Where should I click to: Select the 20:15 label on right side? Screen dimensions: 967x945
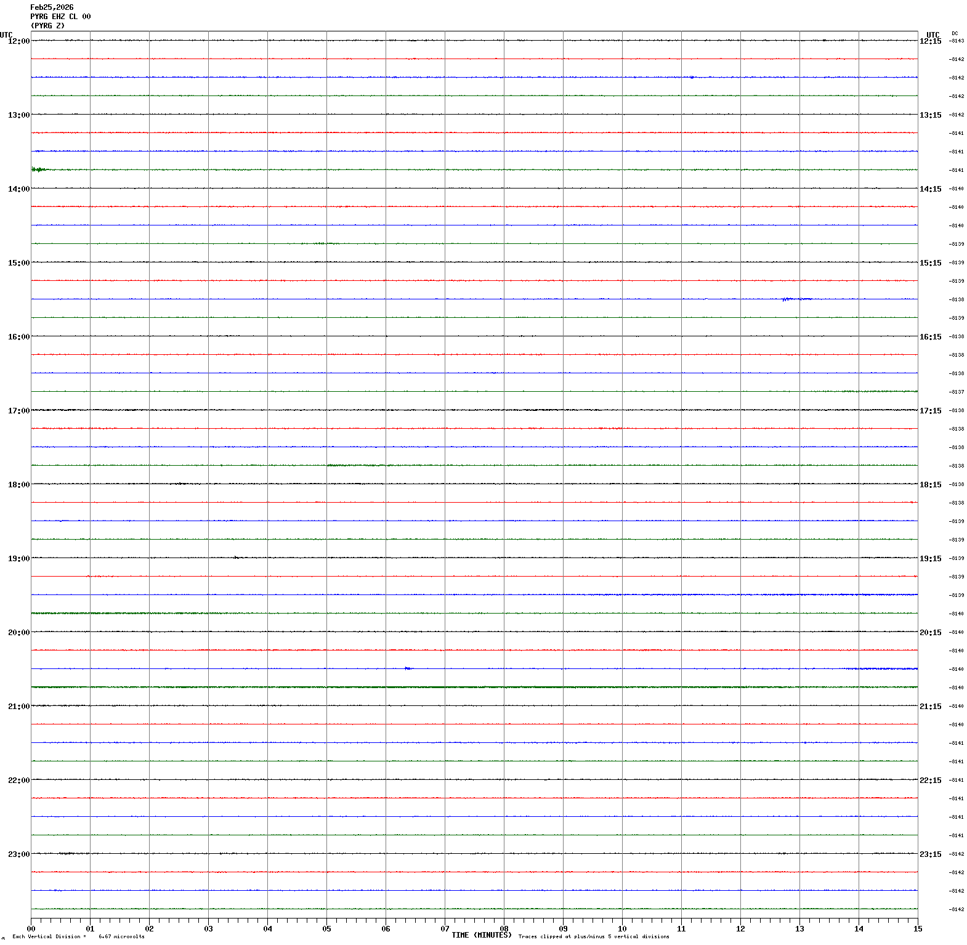(x=930, y=633)
